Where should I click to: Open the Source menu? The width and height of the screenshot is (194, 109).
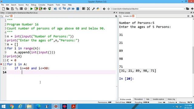21,5
